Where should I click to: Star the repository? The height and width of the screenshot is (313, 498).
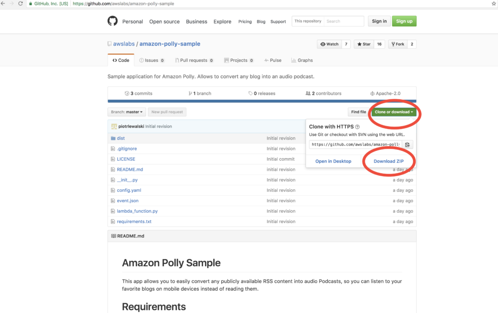[x=364, y=44]
